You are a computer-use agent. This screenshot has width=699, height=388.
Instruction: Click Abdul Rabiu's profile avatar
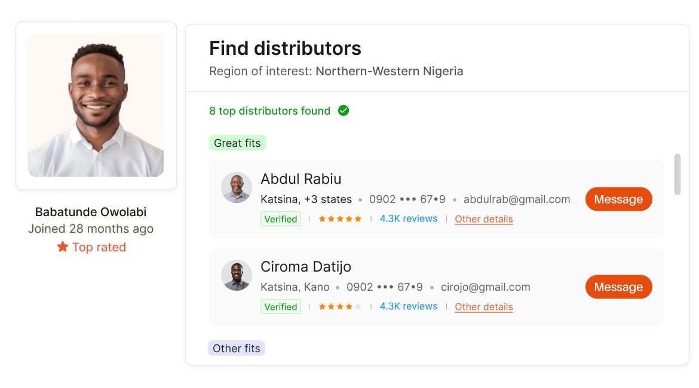coord(237,187)
